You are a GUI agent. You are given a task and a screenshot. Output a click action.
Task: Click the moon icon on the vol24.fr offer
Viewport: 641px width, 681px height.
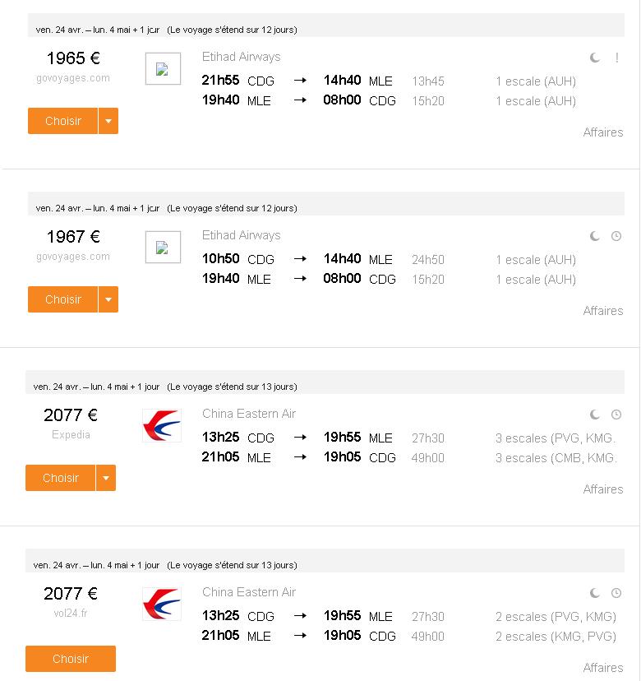tap(594, 593)
